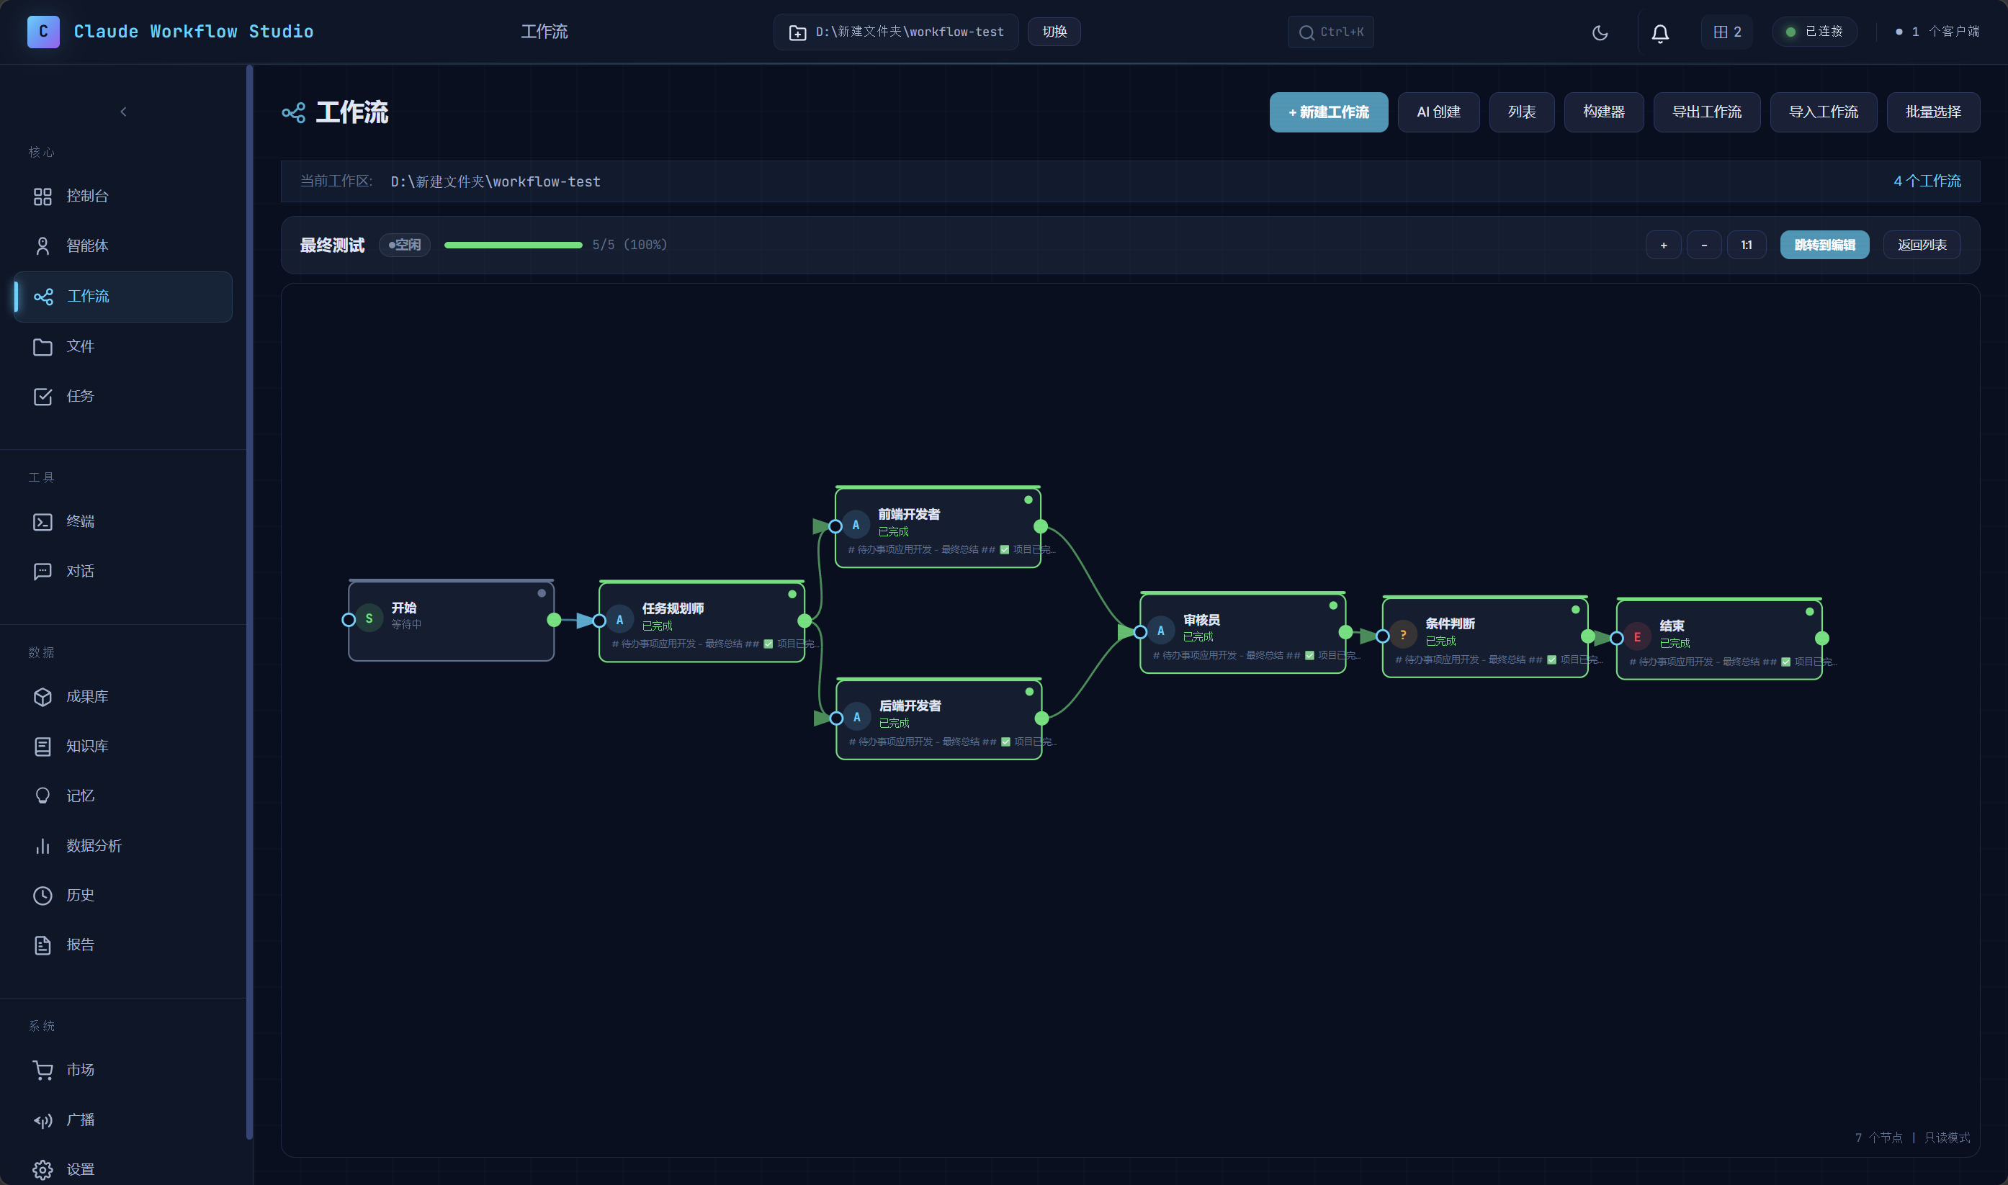Select the 工作流 sidebar item
The image size is (2008, 1185).
(123, 297)
